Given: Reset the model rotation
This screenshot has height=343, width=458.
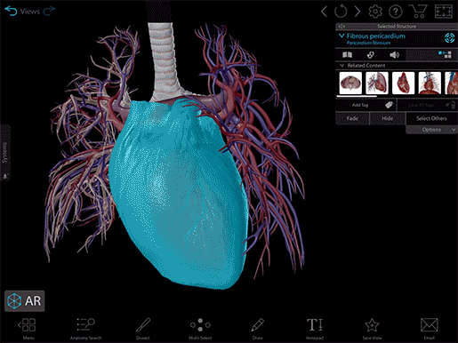Looking at the screenshot, I should (341, 12).
